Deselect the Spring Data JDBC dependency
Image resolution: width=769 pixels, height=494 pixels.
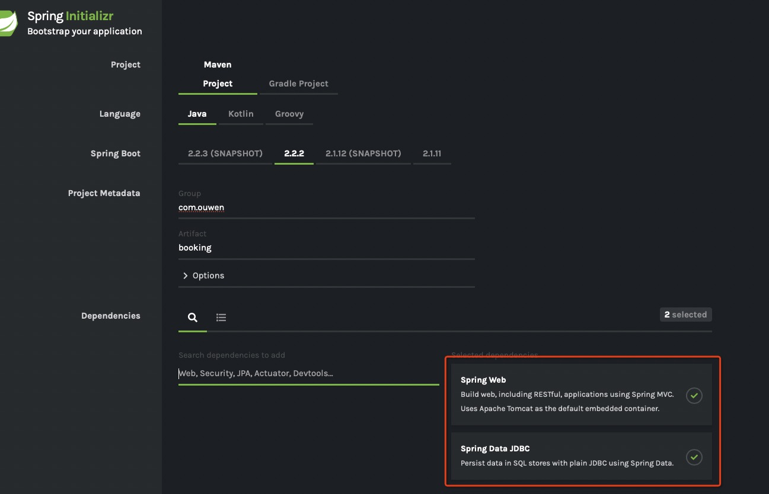(x=566, y=455)
